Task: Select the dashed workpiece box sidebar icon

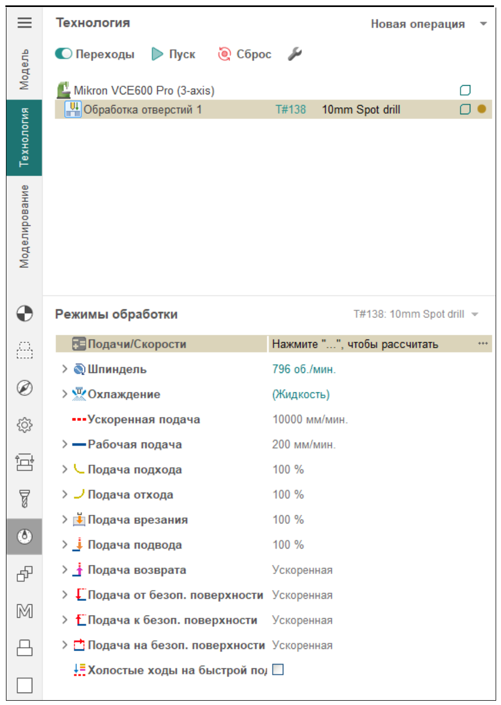Action: (x=24, y=350)
